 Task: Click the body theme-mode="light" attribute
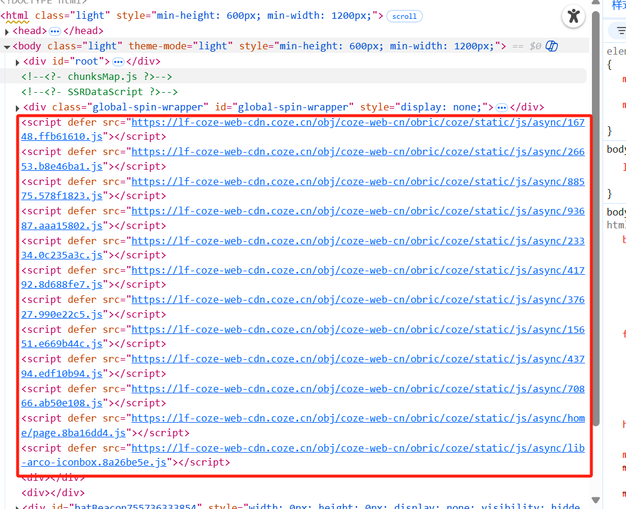point(180,46)
